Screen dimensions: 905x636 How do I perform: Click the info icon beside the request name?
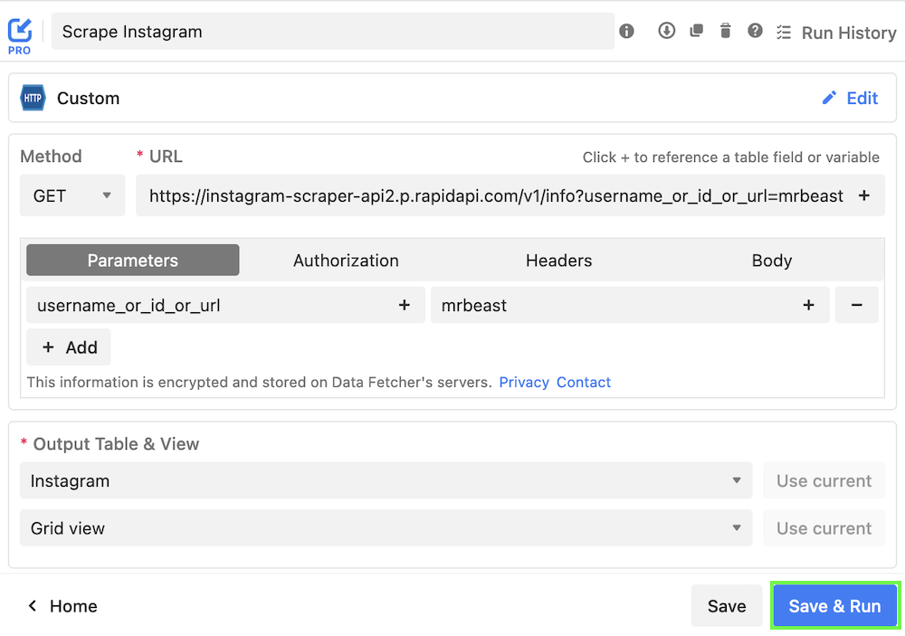click(x=626, y=31)
